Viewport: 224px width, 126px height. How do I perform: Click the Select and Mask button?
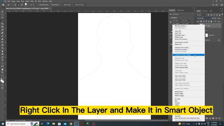point(80,5)
